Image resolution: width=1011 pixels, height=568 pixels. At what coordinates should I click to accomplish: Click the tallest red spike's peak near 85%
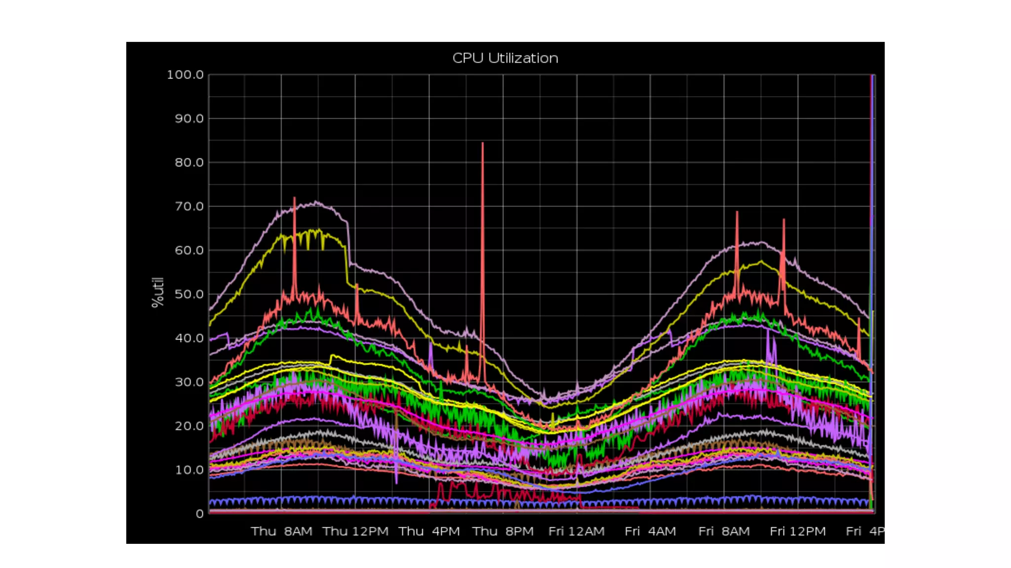coord(482,143)
